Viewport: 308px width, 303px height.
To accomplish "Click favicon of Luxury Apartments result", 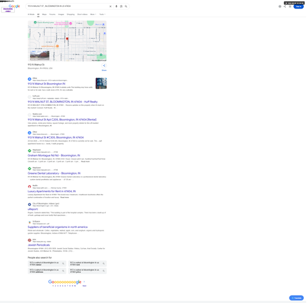I will click(x=30, y=187).
